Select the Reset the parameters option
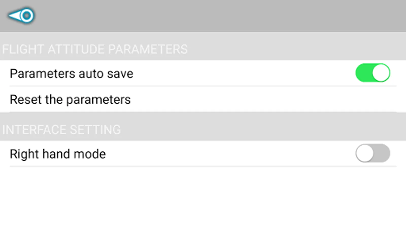Screen dimensions: 406x228 70,100
